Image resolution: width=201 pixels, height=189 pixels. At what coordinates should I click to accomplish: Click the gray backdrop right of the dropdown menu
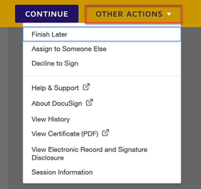click(191, 111)
